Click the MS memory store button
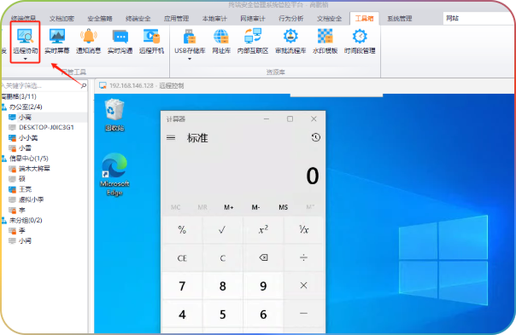 [283, 207]
